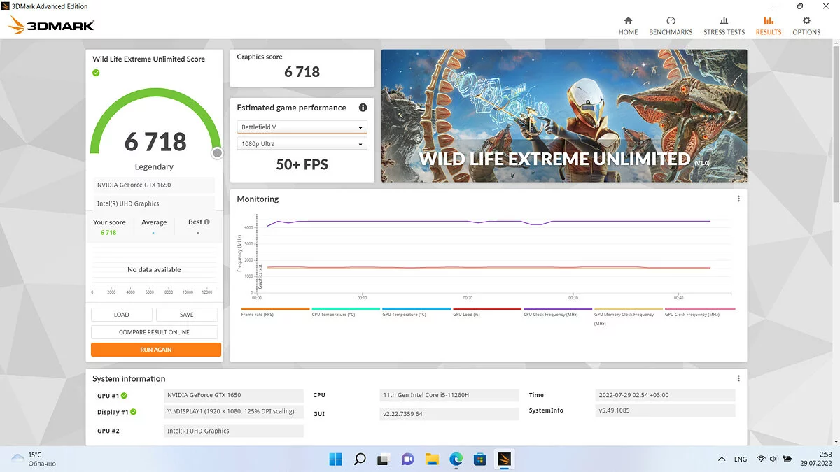Screen dimensions: 840x472
Task: Open the 1080p Ultra resolution dropdown
Action: click(x=302, y=144)
